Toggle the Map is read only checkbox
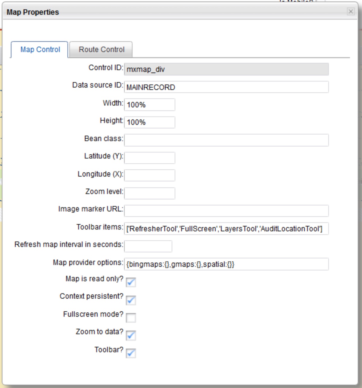 pyautogui.click(x=131, y=282)
